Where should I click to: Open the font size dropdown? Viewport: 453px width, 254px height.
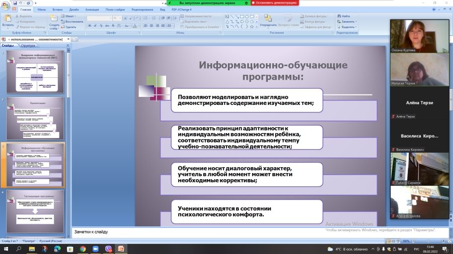click(x=119, y=18)
